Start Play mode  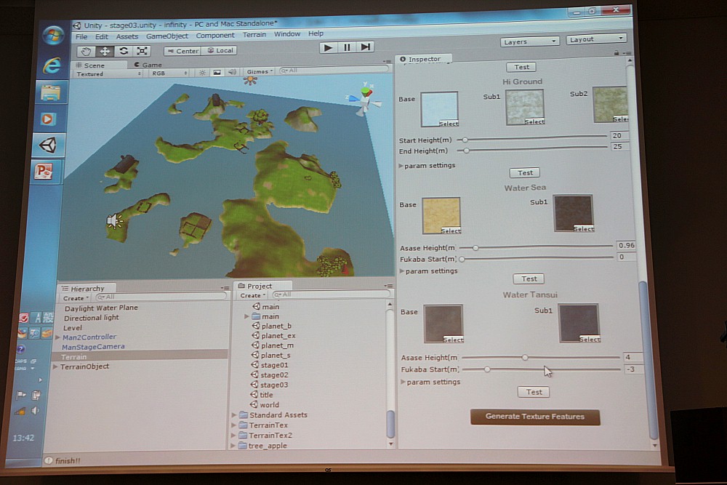click(x=329, y=47)
